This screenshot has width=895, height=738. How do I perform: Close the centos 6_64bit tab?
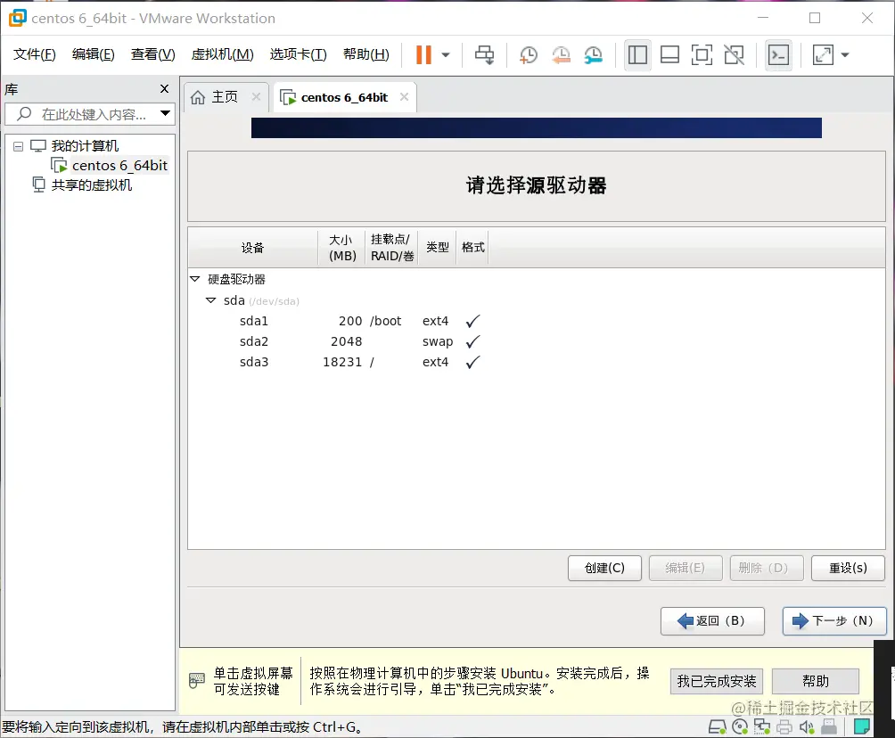click(404, 96)
